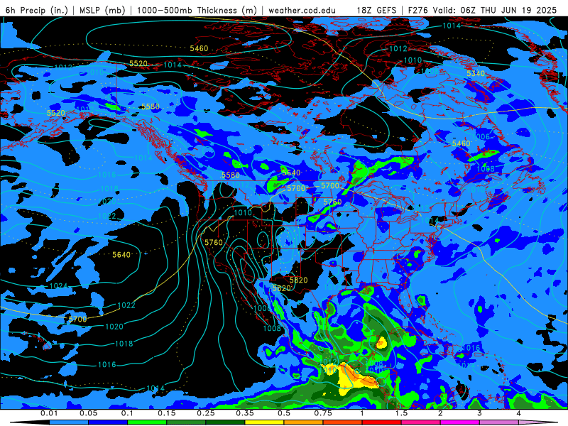568x426 pixels.
Task: Click the bright 1022 isobar label above 5700
Action: pyautogui.click(x=126, y=305)
